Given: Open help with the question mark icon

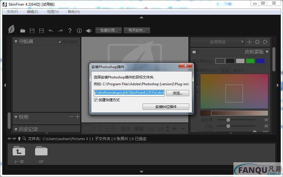Looking at the screenshot, I should pos(70,31).
